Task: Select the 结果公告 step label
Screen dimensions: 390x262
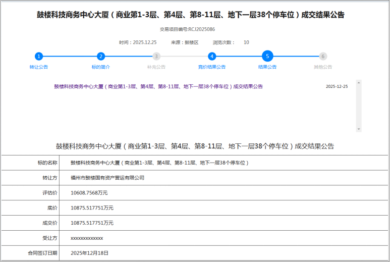Action: [x=267, y=67]
